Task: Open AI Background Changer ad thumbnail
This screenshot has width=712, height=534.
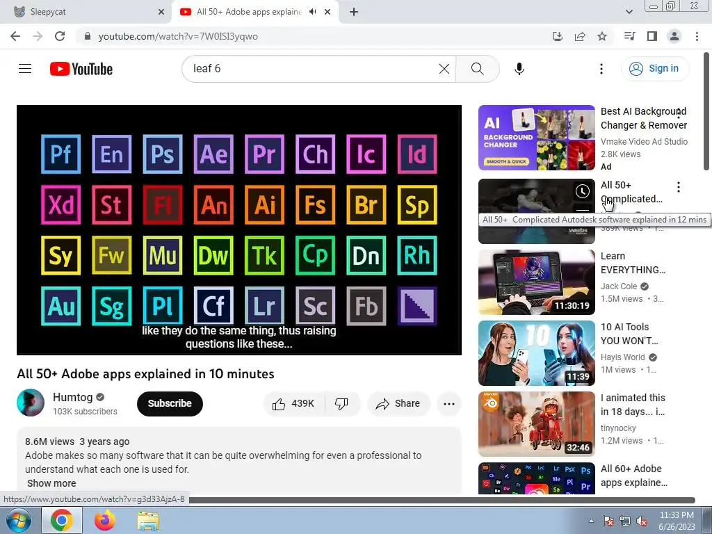Action: pyautogui.click(x=536, y=138)
